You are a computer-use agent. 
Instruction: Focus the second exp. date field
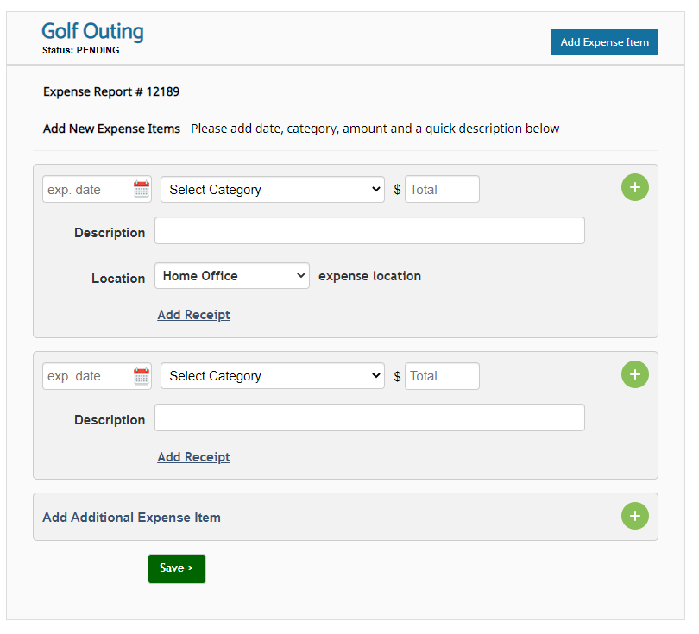pos(89,376)
